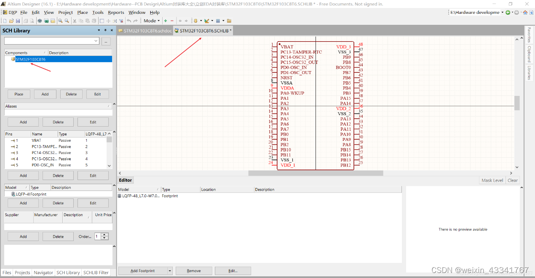The width and height of the screenshot is (535, 278).
Task: Click Add in the Aliases section
Action: (23, 122)
